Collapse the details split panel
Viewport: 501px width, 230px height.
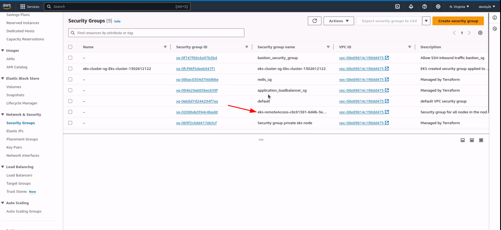click(463, 140)
